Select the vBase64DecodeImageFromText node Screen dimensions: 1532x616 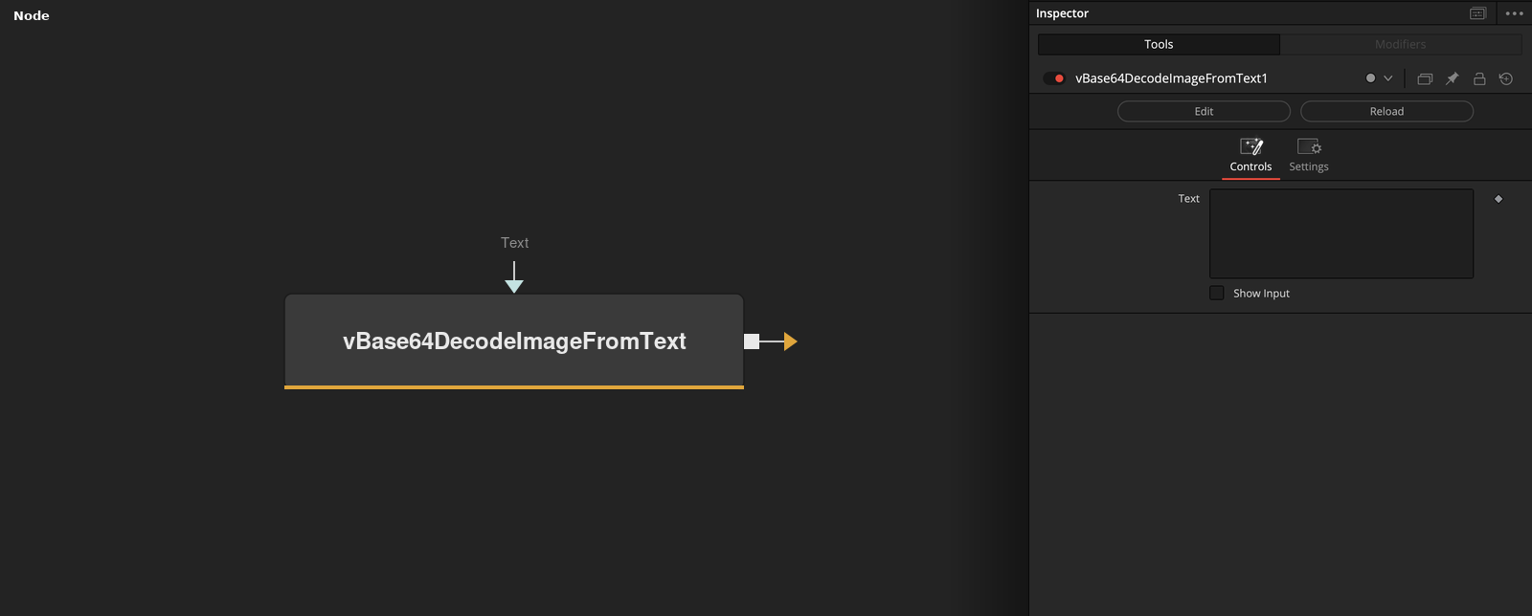point(514,341)
